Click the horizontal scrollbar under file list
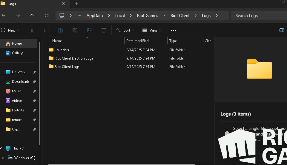 pyautogui.click(x=121, y=164)
